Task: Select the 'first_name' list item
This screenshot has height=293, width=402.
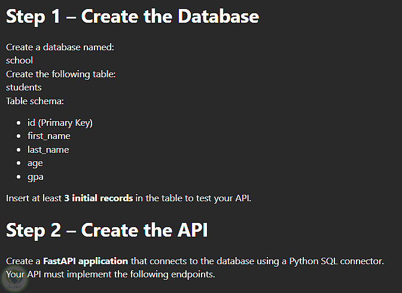Action: click(x=48, y=136)
